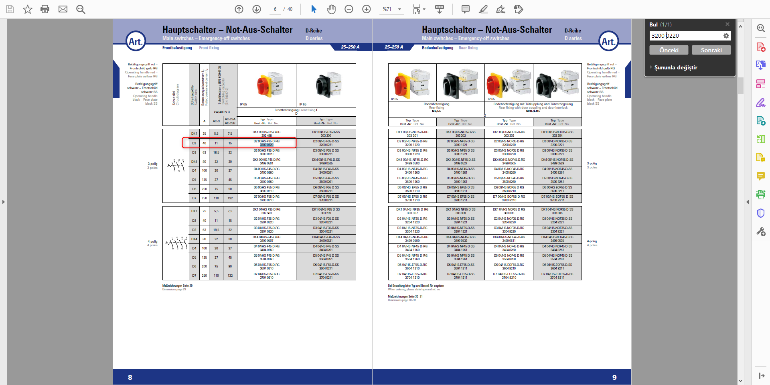The width and height of the screenshot is (770, 385).
Task: Save the PDF with the floppy disk icon
Action: click(x=10, y=9)
